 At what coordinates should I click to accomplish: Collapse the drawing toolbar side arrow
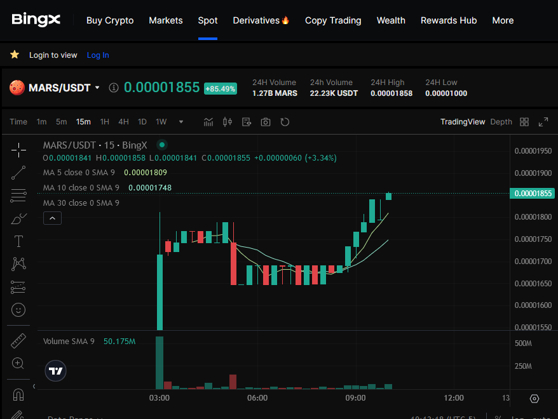(x=34, y=386)
